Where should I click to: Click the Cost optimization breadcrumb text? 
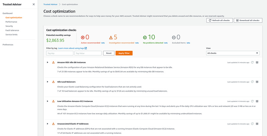coord(70,4)
